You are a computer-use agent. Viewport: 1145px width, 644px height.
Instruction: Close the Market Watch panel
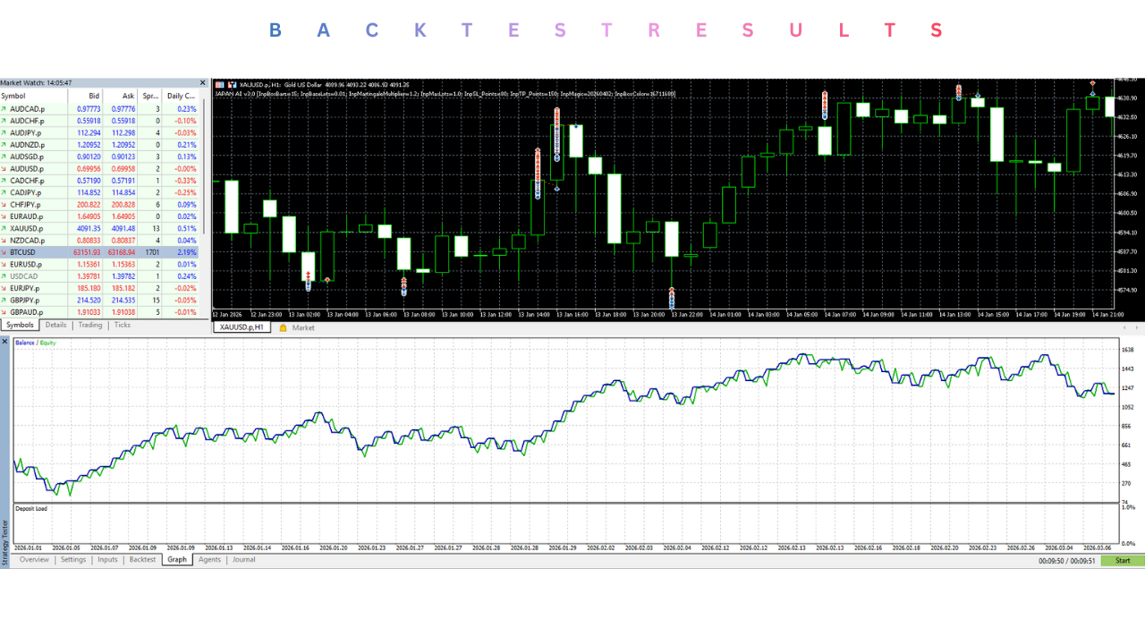[202, 83]
